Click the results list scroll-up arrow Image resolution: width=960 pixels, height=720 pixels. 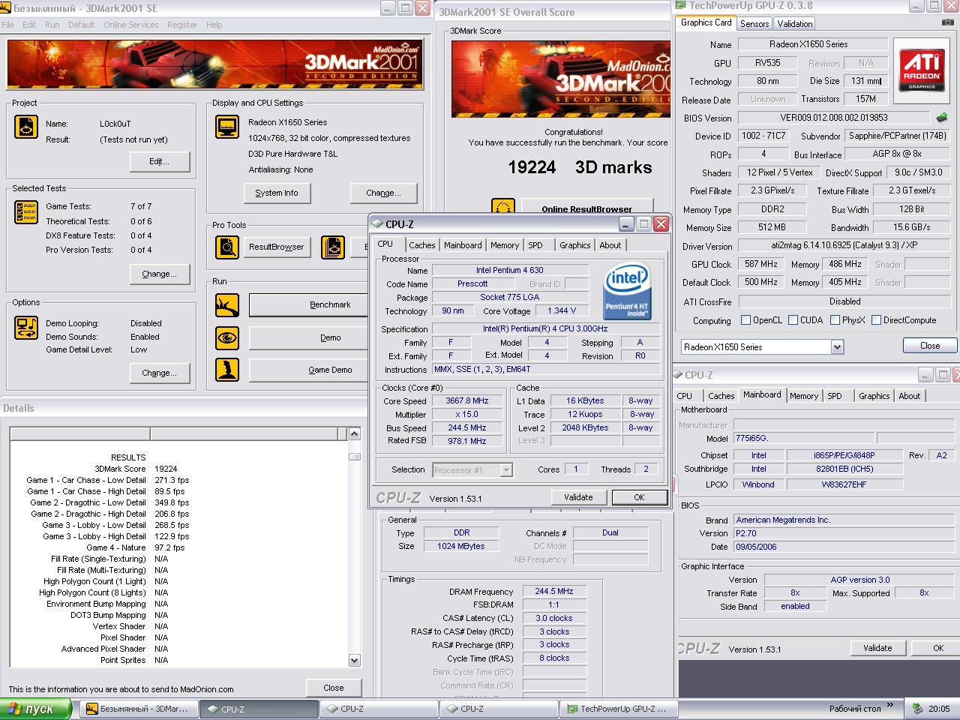(x=355, y=433)
